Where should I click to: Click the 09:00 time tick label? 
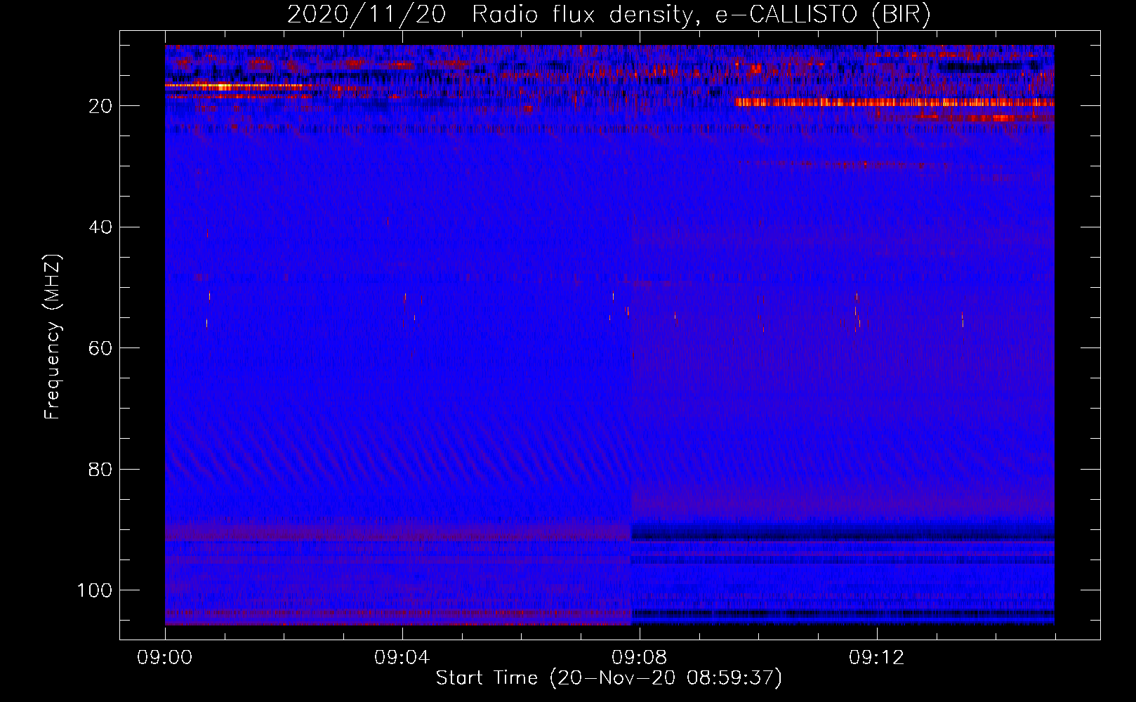(x=165, y=658)
